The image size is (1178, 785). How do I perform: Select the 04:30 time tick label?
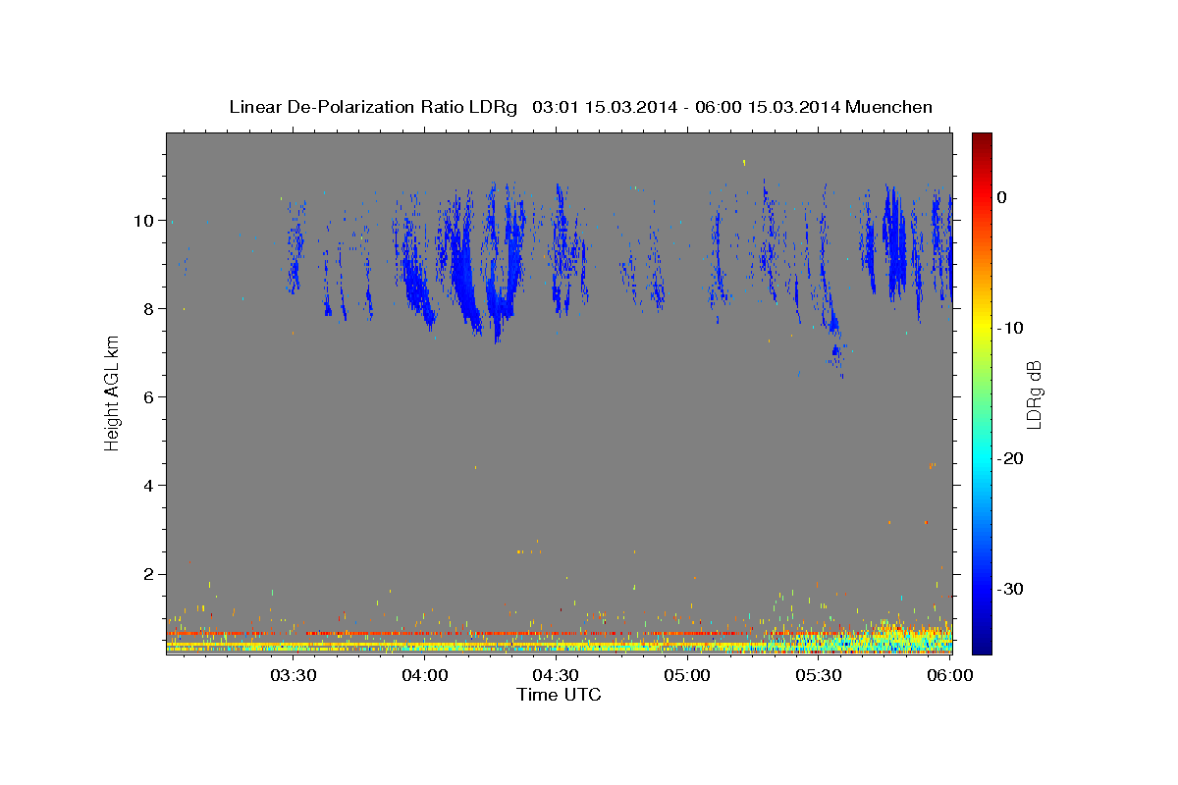pyautogui.click(x=556, y=675)
